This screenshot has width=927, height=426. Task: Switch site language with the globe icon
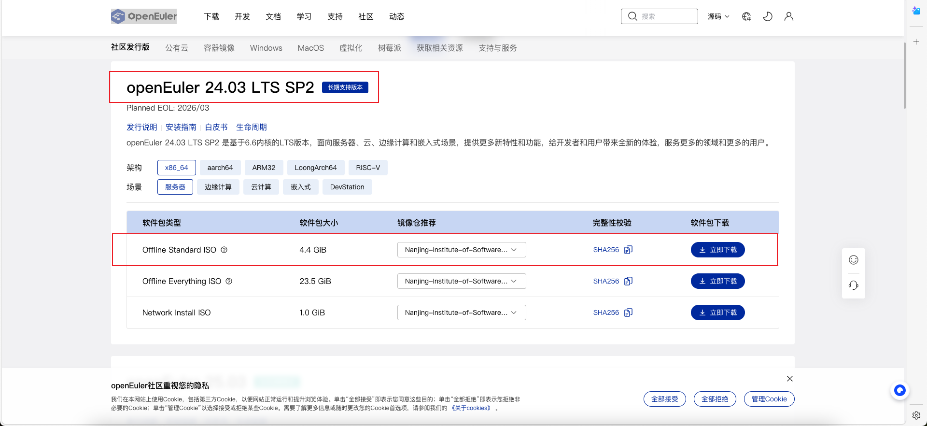746,16
